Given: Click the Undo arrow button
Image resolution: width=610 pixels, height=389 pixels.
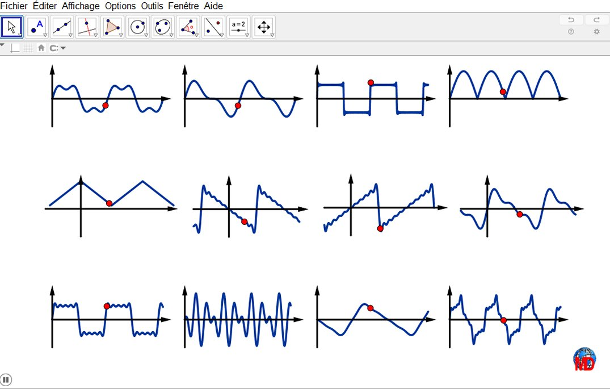Looking at the screenshot, I should tap(571, 20).
